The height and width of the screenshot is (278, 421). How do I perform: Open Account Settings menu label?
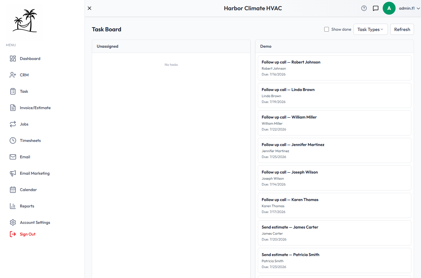(x=35, y=222)
